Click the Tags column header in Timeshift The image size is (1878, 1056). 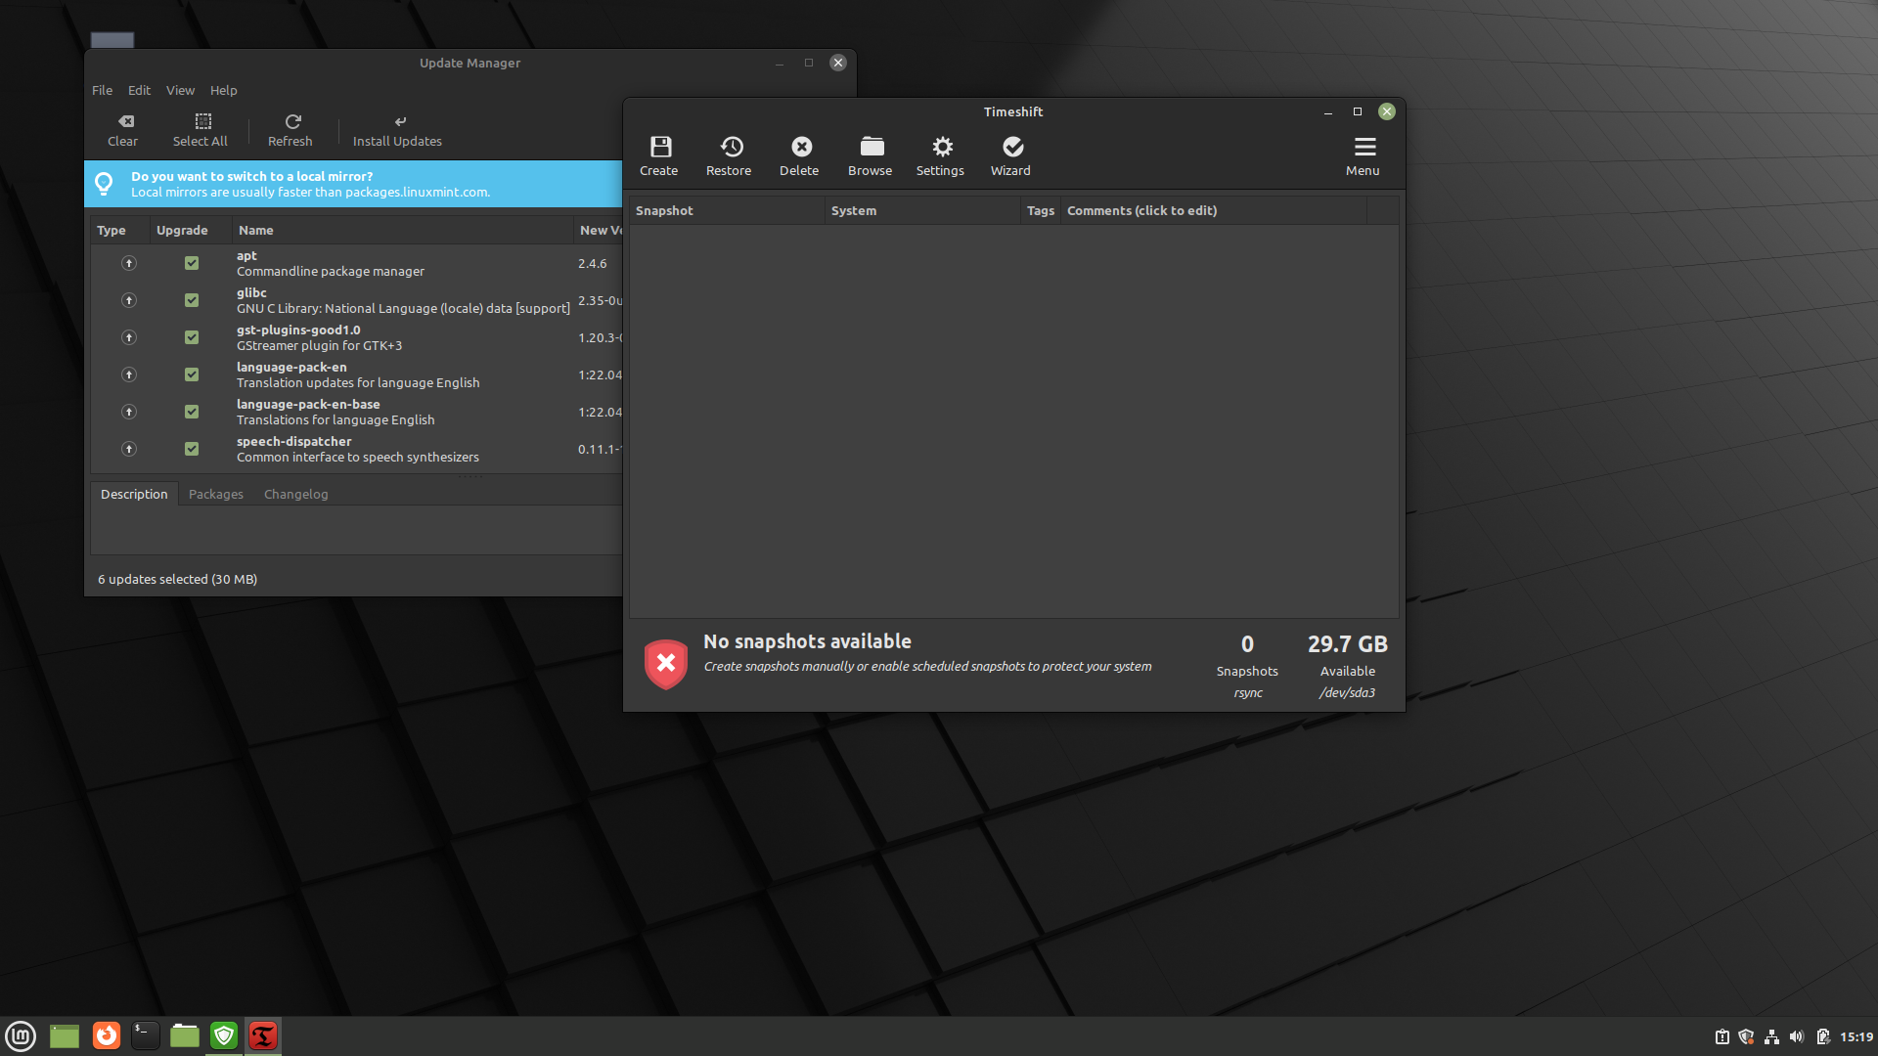coord(1041,210)
